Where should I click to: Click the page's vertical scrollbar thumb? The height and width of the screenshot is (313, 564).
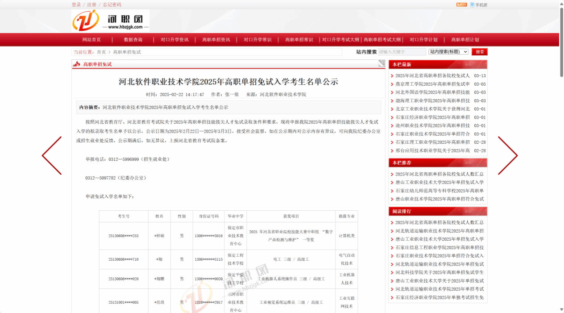tap(561, 42)
